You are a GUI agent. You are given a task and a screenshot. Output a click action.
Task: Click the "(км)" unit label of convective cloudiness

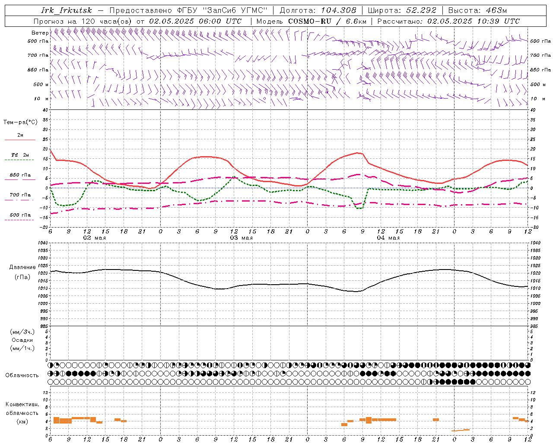(x=22, y=421)
